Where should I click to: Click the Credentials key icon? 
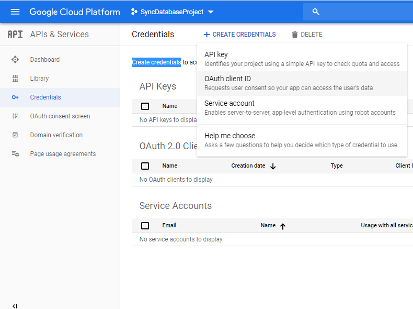pos(15,97)
